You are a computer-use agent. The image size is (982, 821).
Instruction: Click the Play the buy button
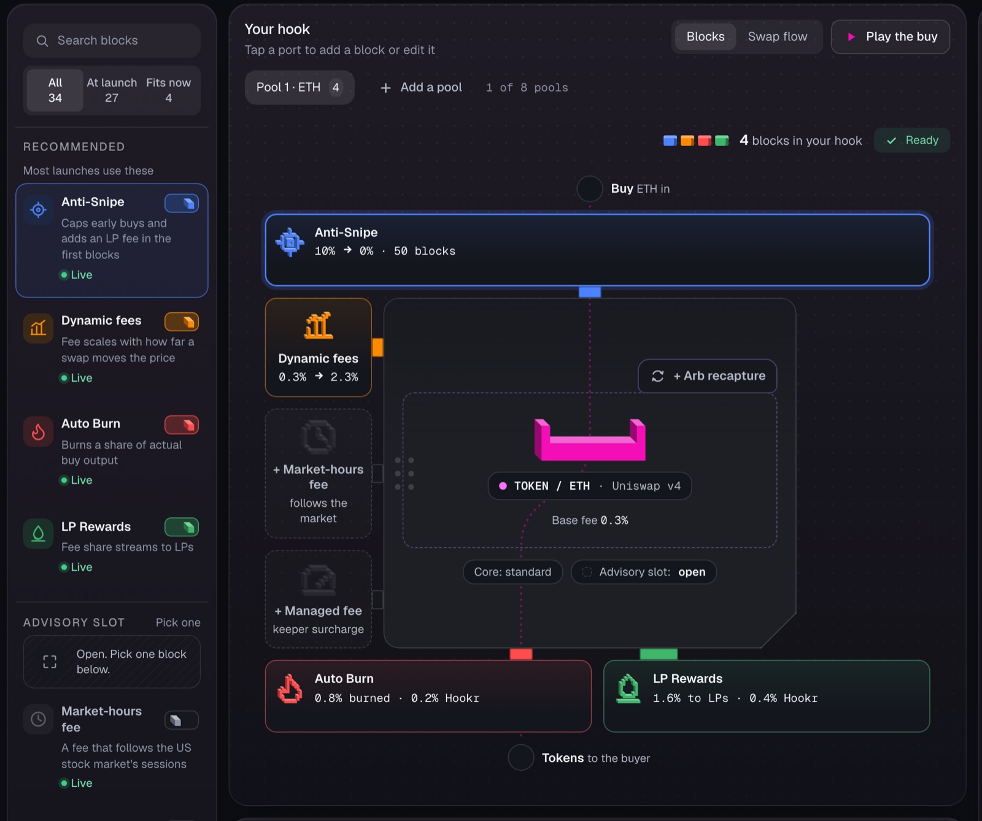(891, 37)
